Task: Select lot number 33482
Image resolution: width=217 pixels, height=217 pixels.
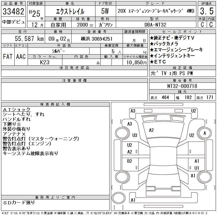Action: 13,12
